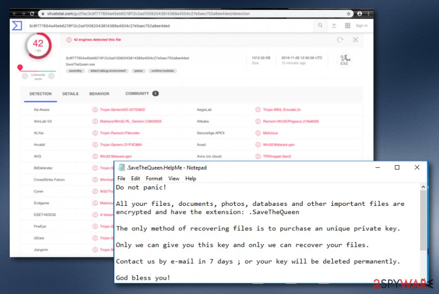
Task: Click the runtime-modules tag
Action: 163,71
